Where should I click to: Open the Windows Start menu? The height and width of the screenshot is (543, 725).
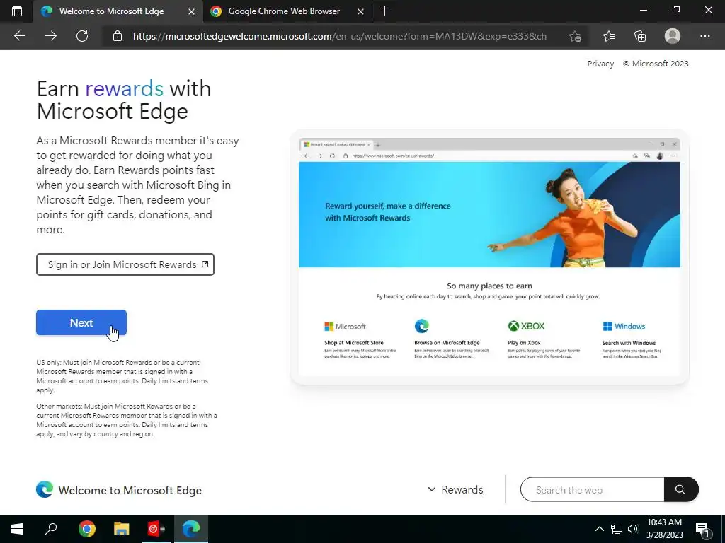[17, 529]
